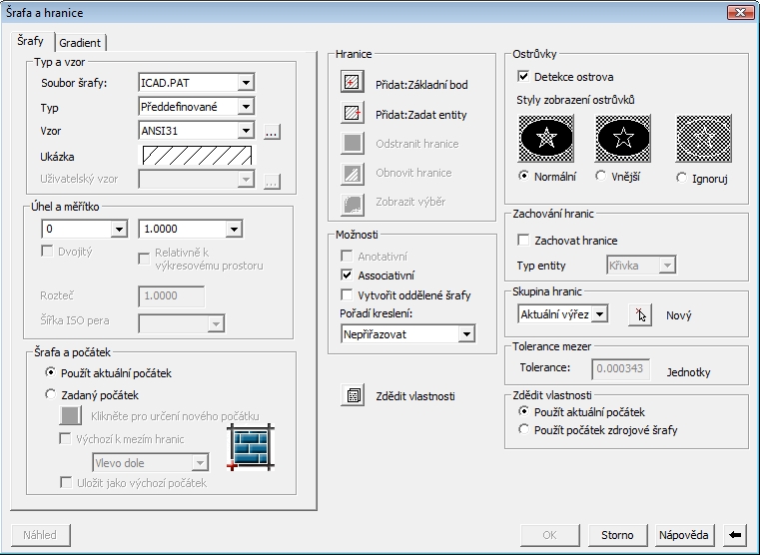
Task: Click the Přidat: Základní bod icon
Action: click(352, 84)
